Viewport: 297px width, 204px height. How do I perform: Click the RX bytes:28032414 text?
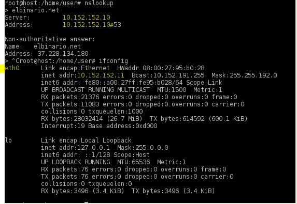pyautogui.click(x=72, y=119)
